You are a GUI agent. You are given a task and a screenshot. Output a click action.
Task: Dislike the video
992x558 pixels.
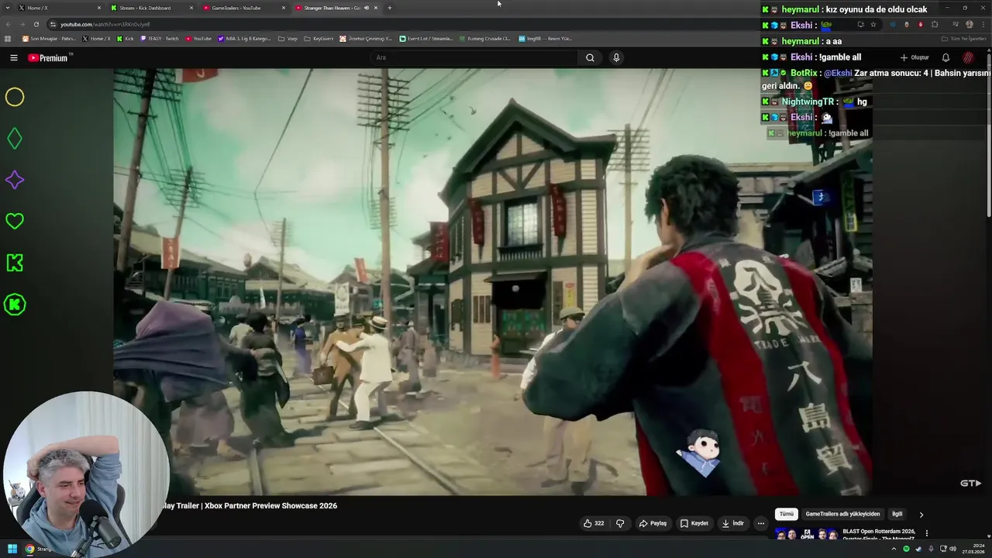point(620,523)
